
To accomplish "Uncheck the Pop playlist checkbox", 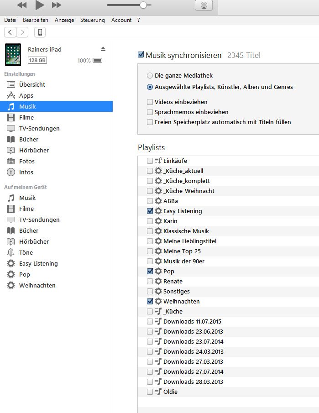I will point(150,271).
